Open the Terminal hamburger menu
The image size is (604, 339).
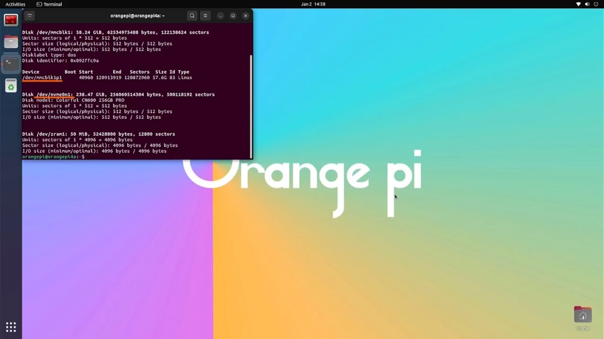(x=205, y=16)
